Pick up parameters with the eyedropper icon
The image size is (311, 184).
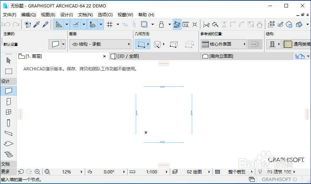tap(37, 24)
